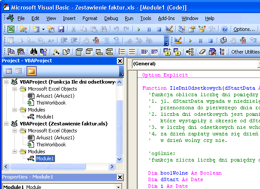Open Project Explorer toolbar icon
This screenshot has height=189, width=260.
tap(182, 29)
